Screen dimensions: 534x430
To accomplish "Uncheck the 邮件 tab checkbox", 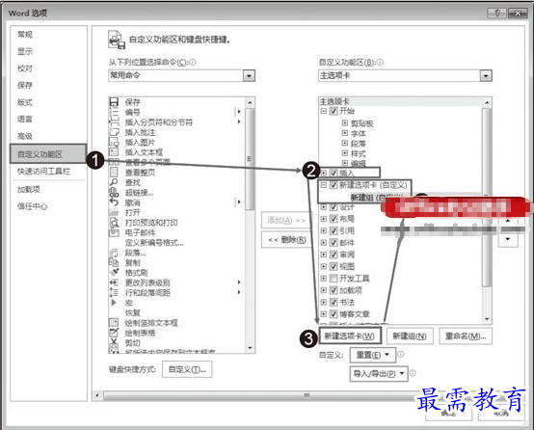I will point(334,243).
